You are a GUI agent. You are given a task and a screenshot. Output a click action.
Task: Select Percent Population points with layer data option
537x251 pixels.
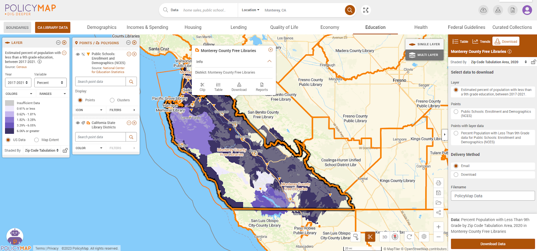tap(456, 133)
